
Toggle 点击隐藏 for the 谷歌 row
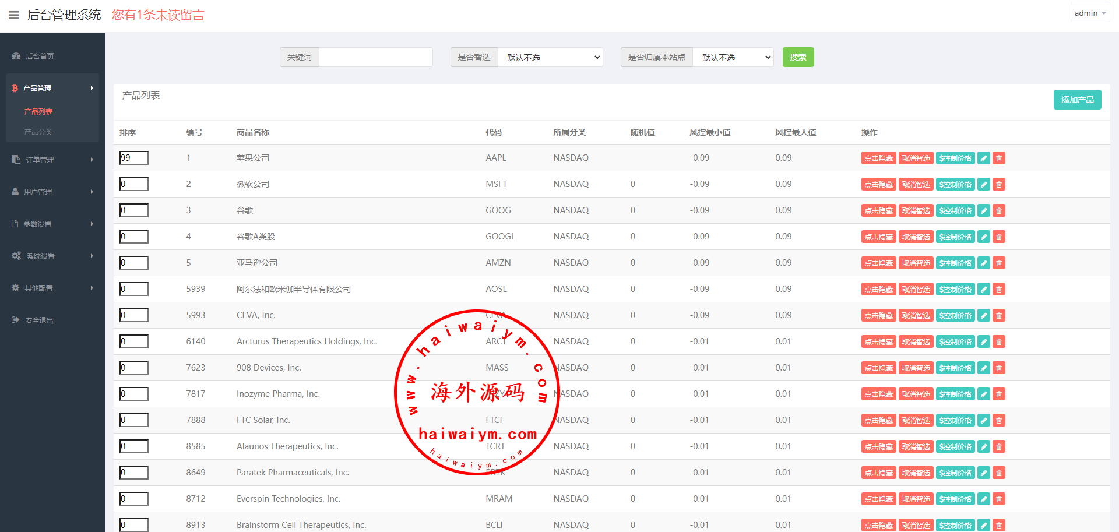point(878,211)
